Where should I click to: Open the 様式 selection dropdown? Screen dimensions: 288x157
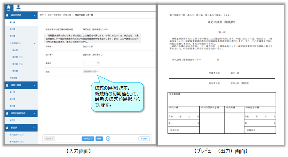click(91, 71)
